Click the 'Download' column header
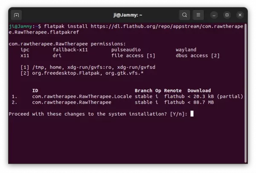The height and width of the screenshot is (173, 256). (x=199, y=91)
